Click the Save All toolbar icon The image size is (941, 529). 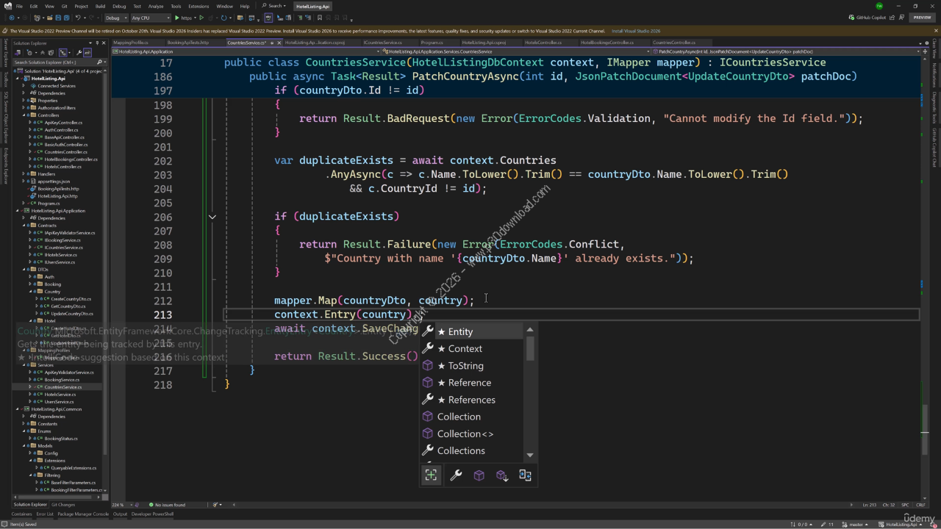(x=66, y=18)
